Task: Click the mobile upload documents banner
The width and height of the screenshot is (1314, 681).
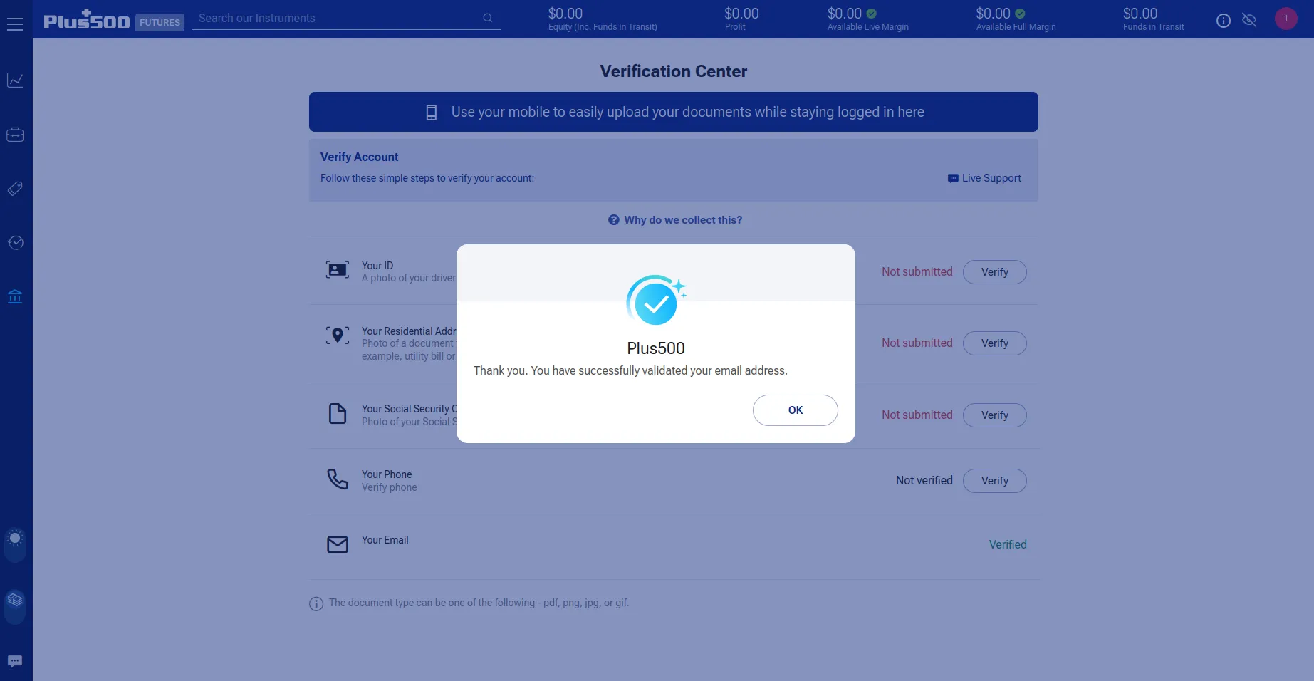Action: [674, 112]
